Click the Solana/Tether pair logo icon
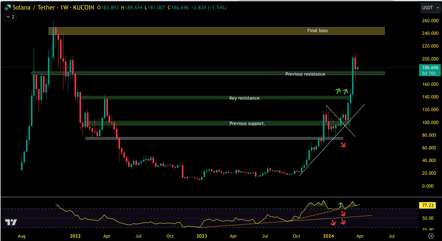The width and height of the screenshot is (442, 241). (7, 7)
